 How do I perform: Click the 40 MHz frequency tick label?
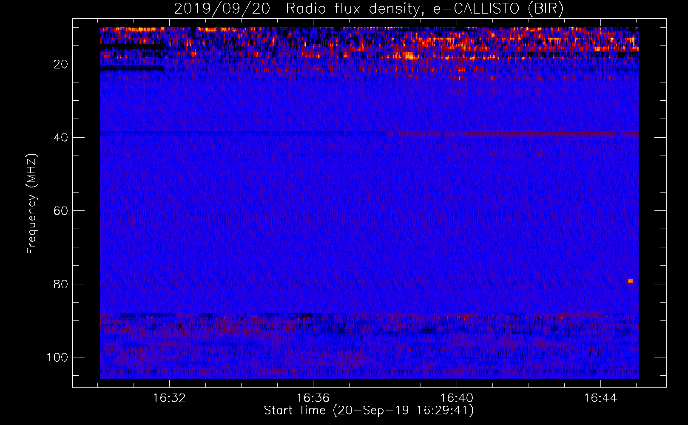pyautogui.click(x=61, y=138)
